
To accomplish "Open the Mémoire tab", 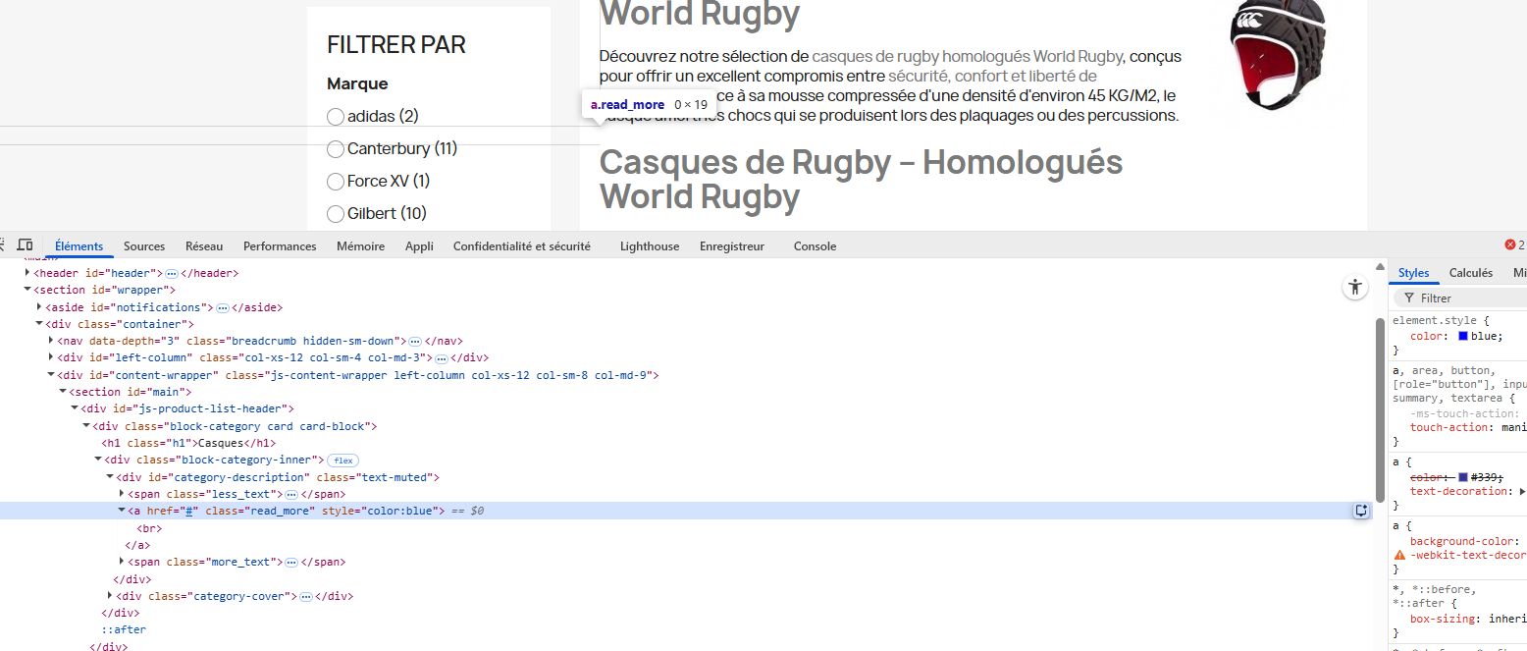I will pos(360,246).
